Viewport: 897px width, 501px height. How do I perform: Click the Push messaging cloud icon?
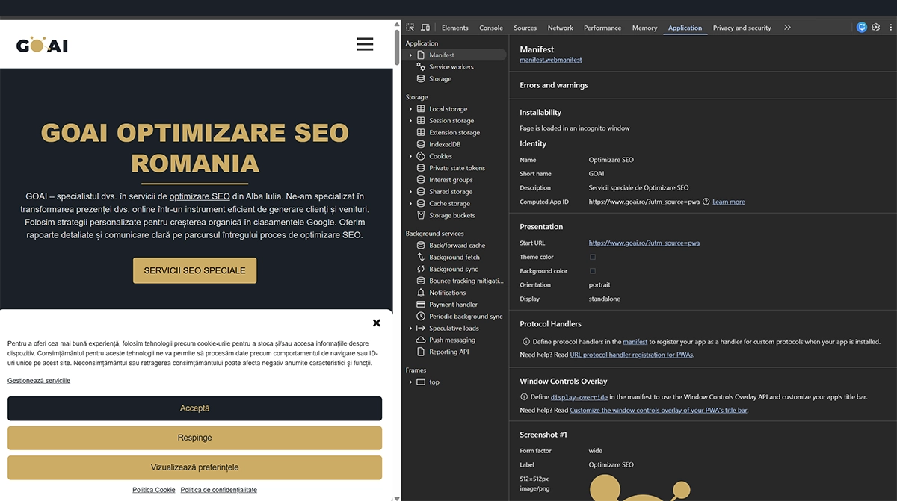pos(421,340)
